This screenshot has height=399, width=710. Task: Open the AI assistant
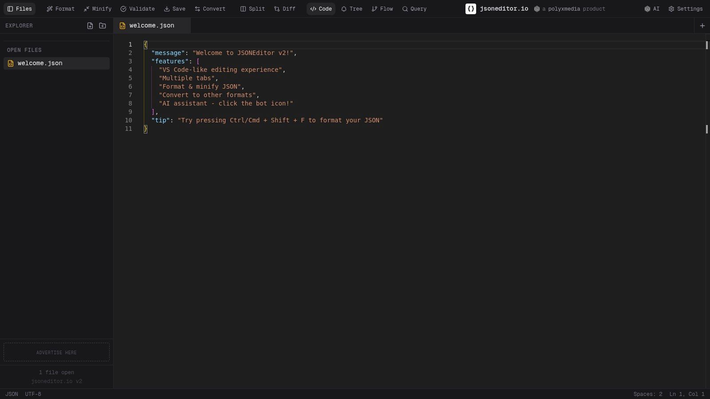[651, 9]
